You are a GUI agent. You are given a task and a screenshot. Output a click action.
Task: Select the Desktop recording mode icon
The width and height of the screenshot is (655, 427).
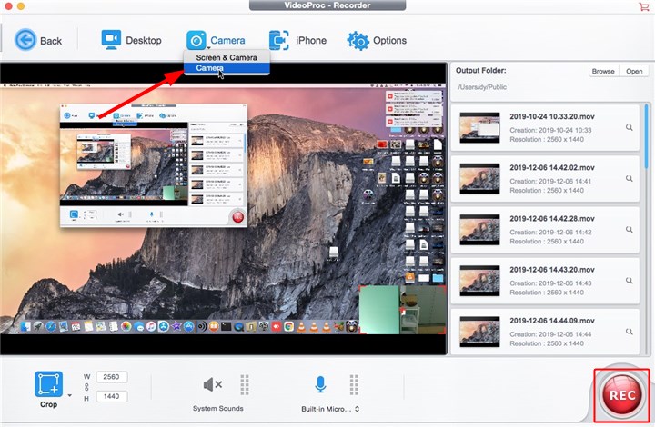(111, 40)
